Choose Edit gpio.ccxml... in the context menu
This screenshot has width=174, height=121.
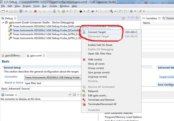pyautogui.click(x=111, y=95)
